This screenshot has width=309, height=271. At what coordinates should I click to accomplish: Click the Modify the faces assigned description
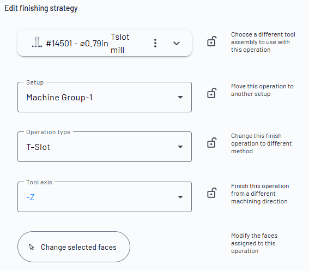click(254, 243)
